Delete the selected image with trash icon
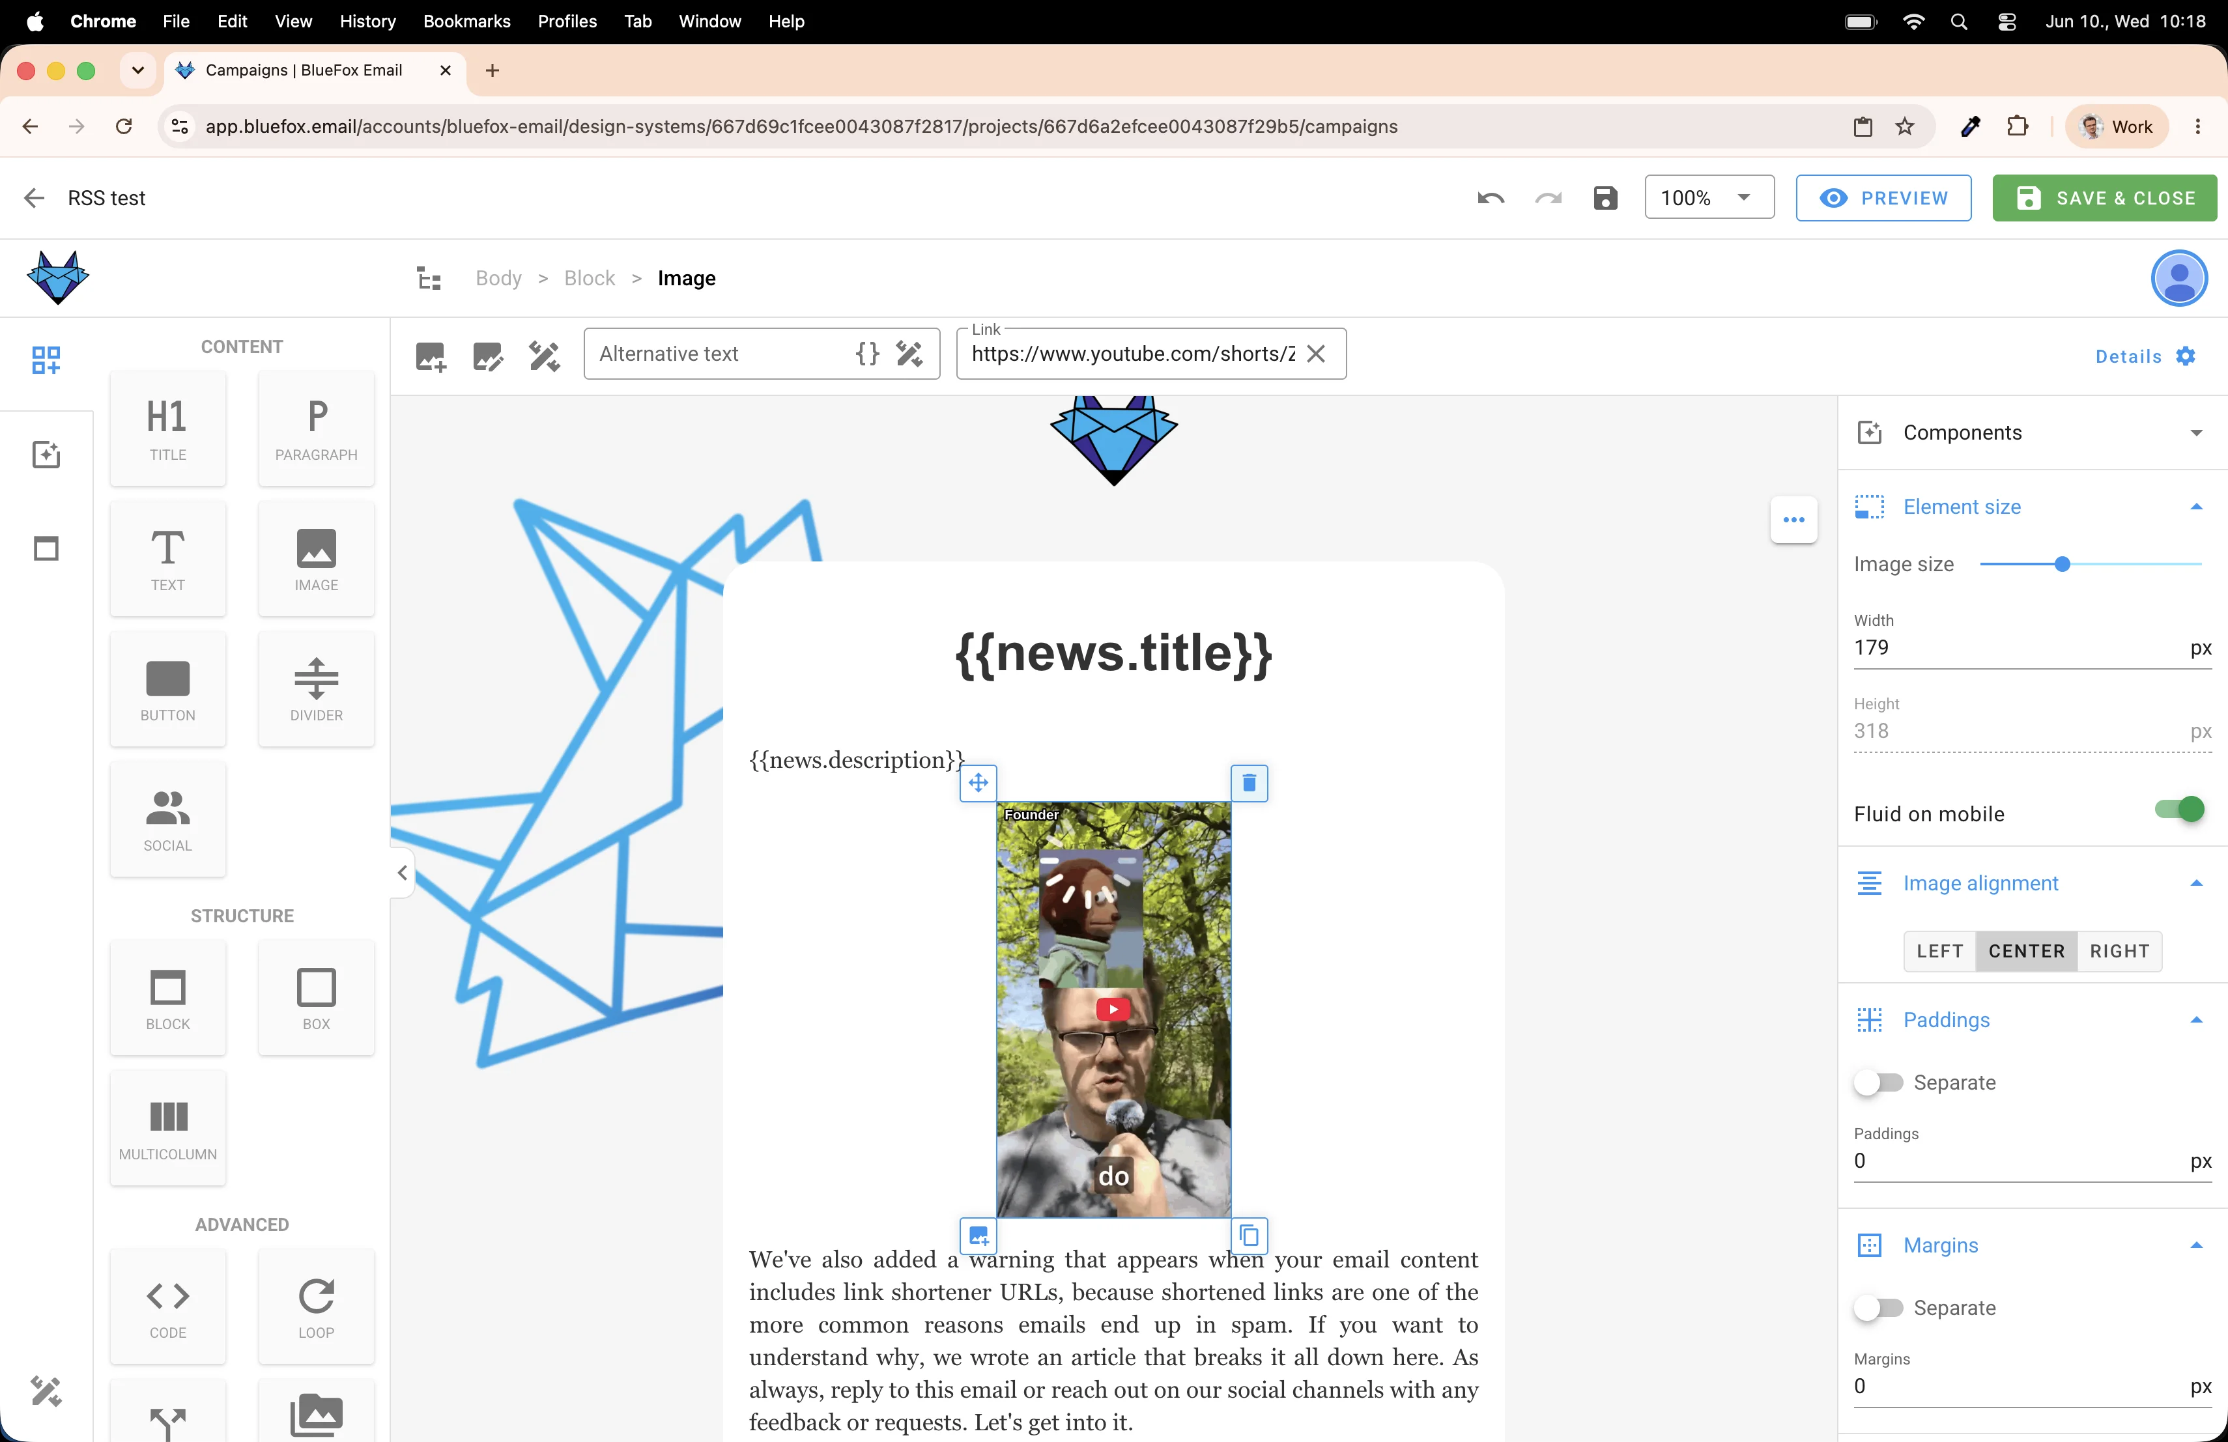Image resolution: width=2228 pixels, height=1442 pixels. pyautogui.click(x=1249, y=782)
